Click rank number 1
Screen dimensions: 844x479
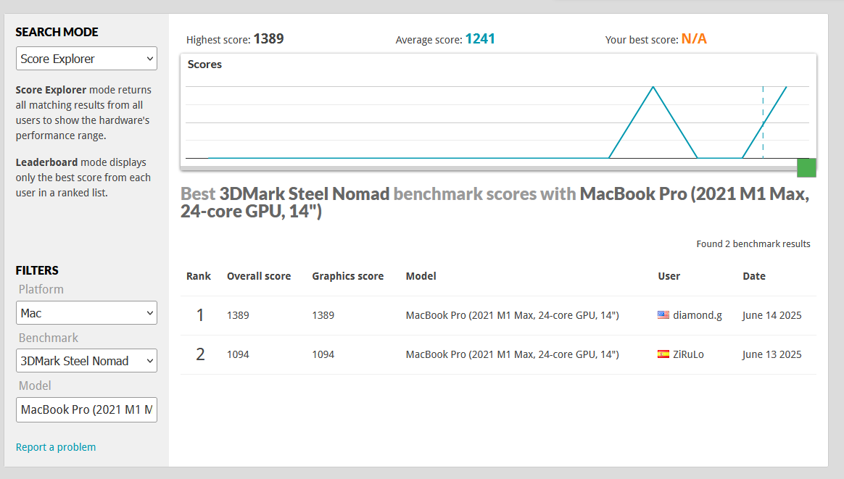pyautogui.click(x=200, y=315)
